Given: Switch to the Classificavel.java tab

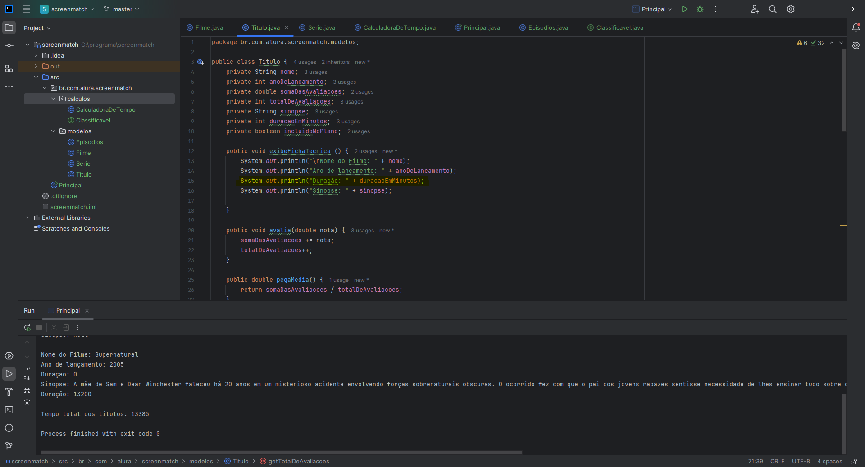Looking at the screenshot, I should pos(615,27).
